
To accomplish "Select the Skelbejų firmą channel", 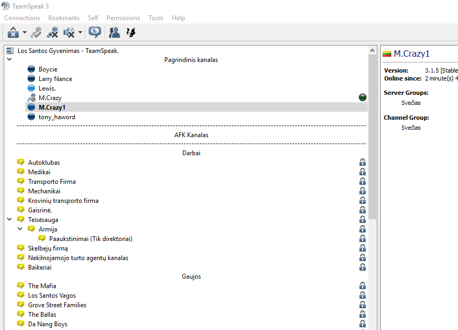I will tap(48, 248).
